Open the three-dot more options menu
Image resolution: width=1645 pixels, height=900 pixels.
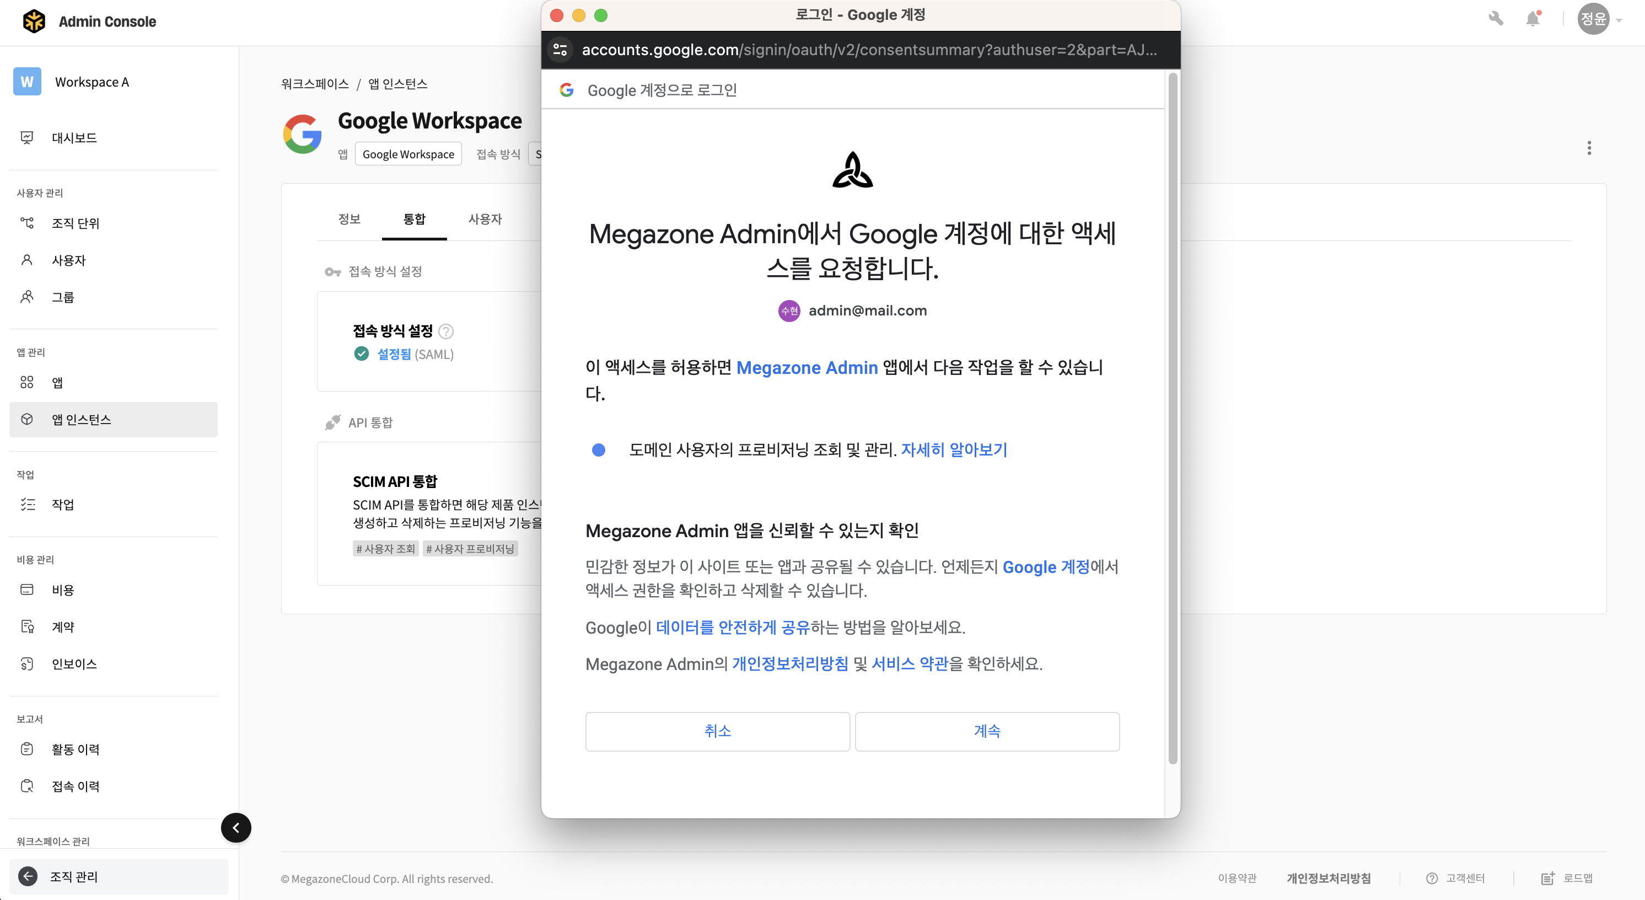click(1589, 148)
